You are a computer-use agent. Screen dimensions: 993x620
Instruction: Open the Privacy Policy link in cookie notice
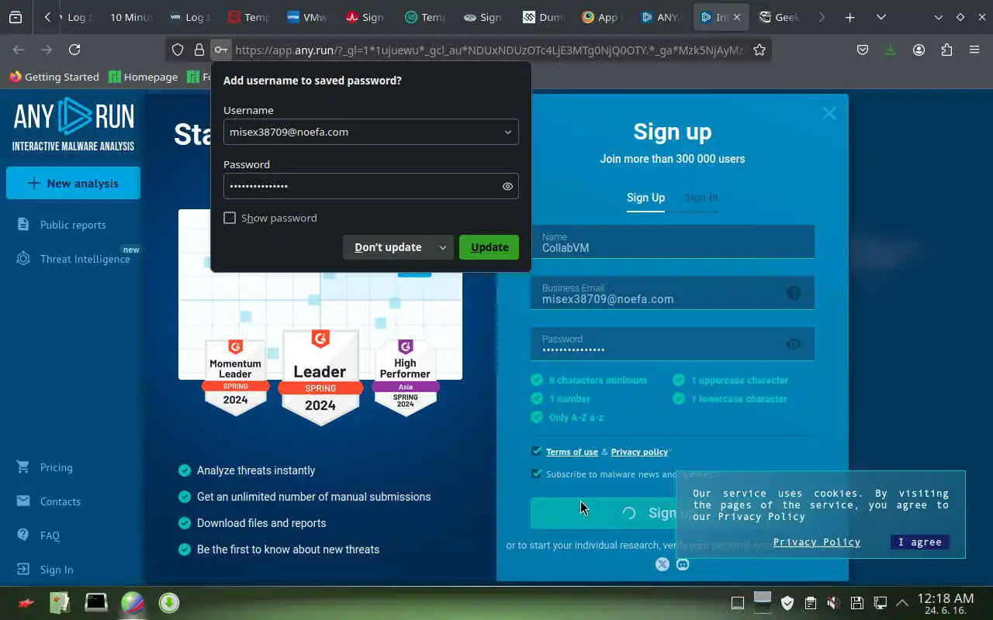tap(817, 542)
